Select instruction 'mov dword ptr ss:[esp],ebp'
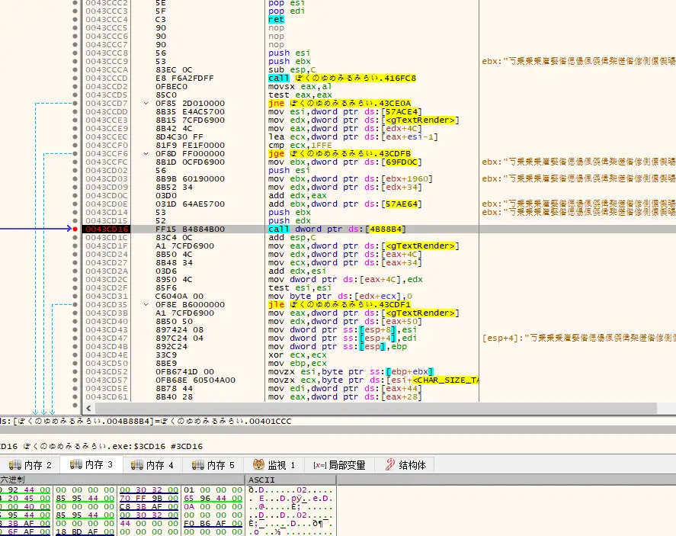This screenshot has height=536, width=676. tap(338, 346)
